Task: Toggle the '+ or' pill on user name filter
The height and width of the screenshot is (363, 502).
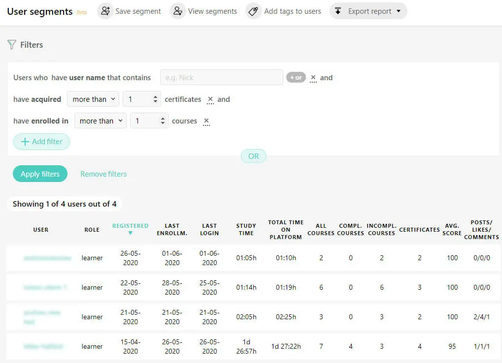Action: point(296,77)
